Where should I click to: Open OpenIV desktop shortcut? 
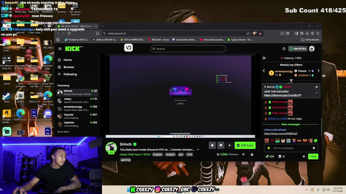(x=20, y=97)
